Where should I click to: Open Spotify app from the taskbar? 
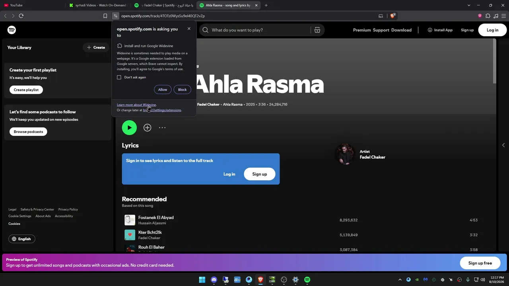coord(307,280)
